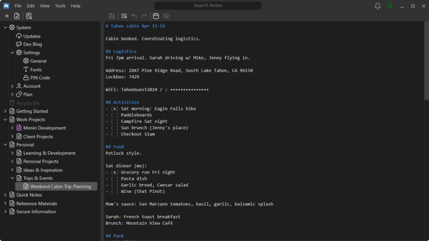
Task: Uncheck the Grocery run Fri night checkbox
Action: click(x=115, y=172)
